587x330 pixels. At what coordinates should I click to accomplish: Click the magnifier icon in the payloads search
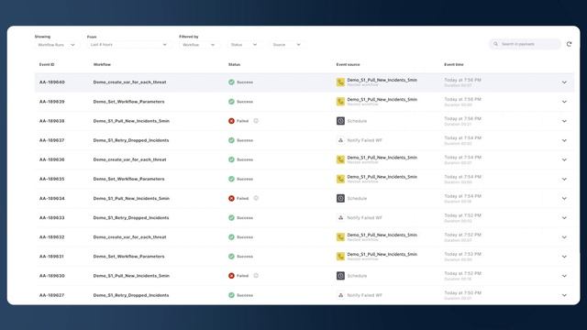pos(495,44)
